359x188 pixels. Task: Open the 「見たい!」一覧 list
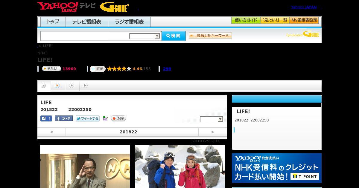click(275, 20)
